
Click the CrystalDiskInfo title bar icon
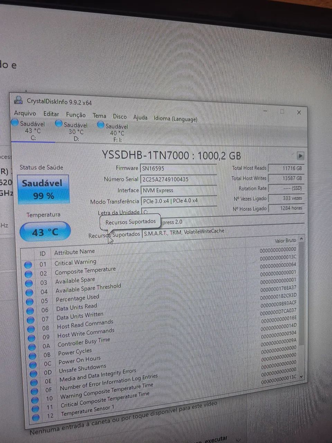point(18,100)
